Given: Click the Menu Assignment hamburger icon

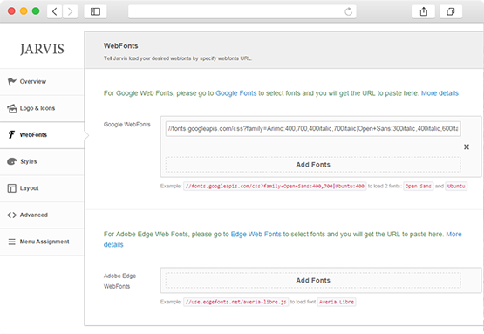Looking at the screenshot, I should click(x=11, y=242).
